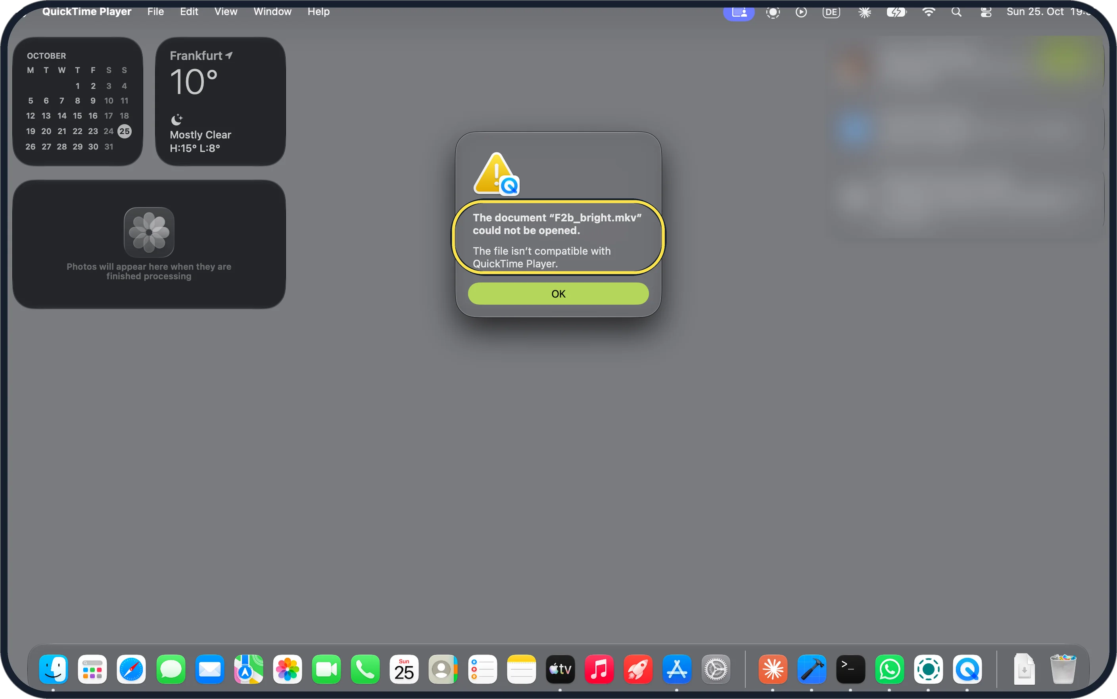Click the warning icon in the dialog

pos(496,174)
